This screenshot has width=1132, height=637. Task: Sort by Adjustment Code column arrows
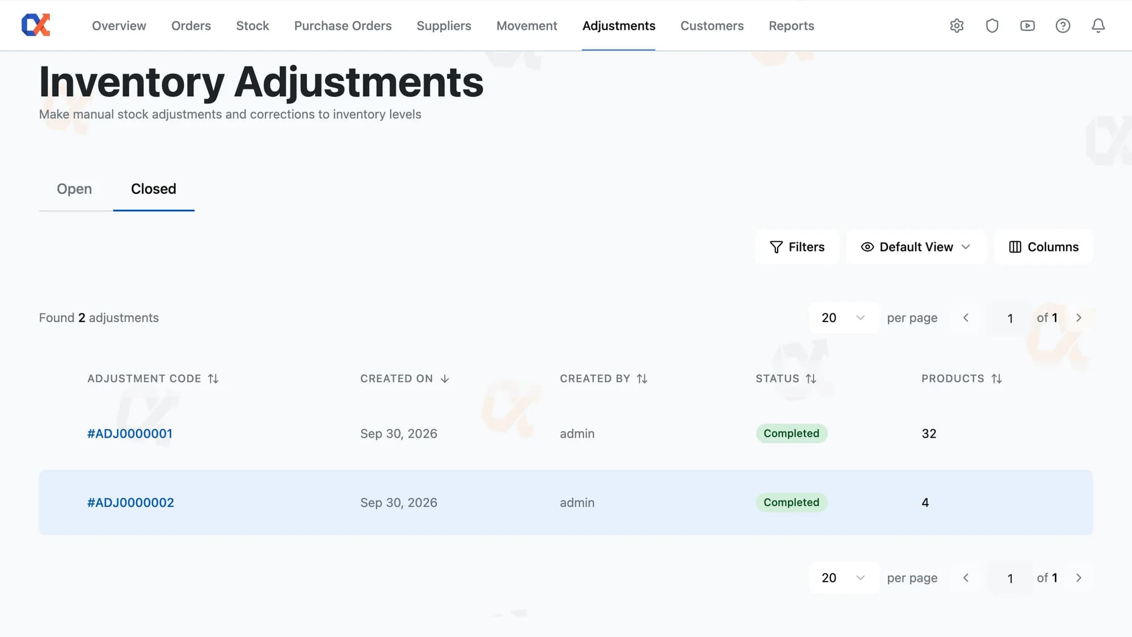point(213,378)
